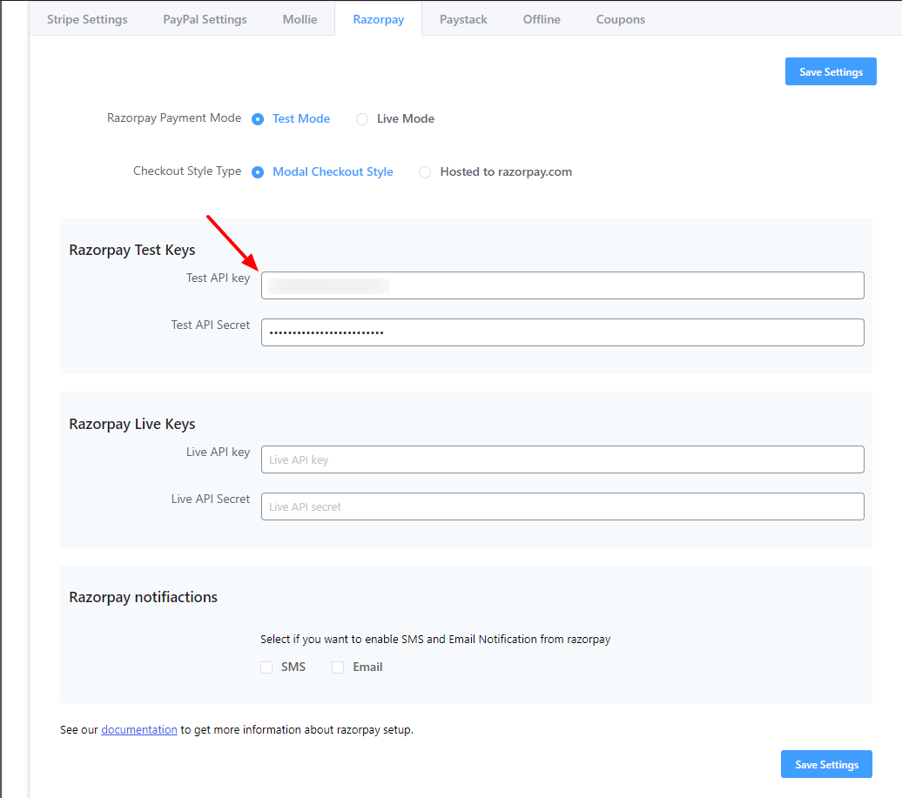
Task: Return to the Razorpay tab
Action: point(378,18)
